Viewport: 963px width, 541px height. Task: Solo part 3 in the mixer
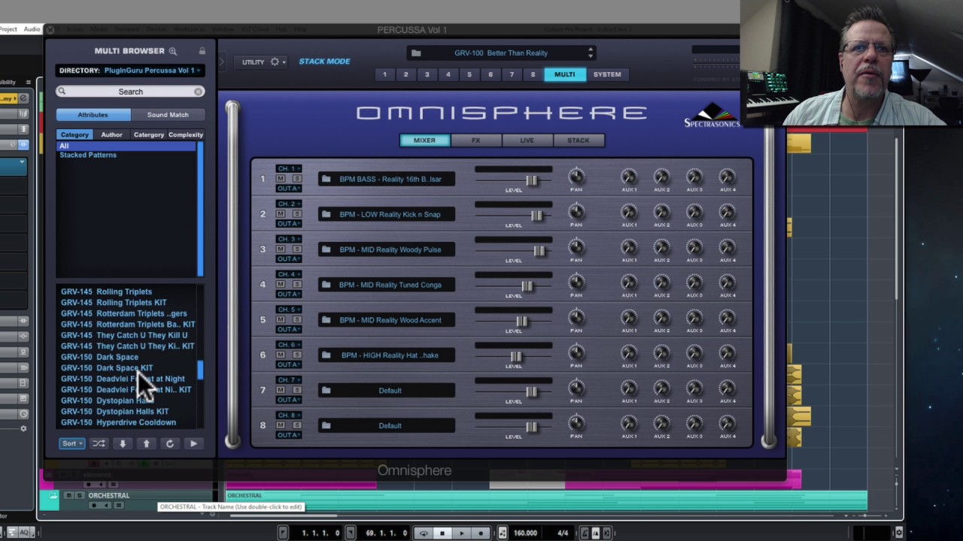point(296,249)
